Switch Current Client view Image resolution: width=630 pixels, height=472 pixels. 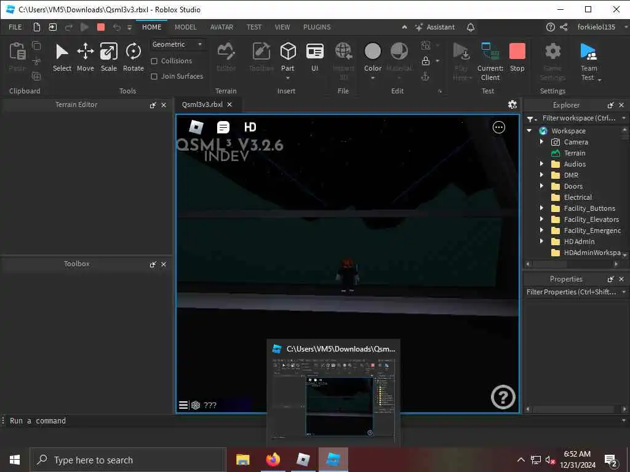[x=490, y=61]
